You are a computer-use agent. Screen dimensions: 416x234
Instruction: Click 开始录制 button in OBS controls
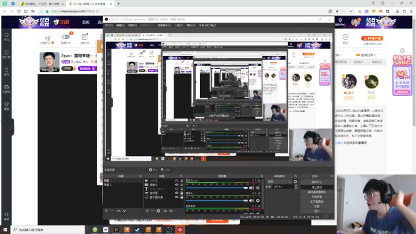coord(317,197)
